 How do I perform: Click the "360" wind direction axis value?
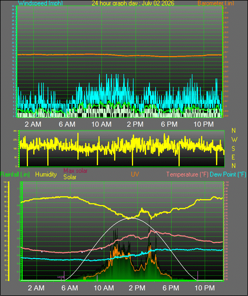pos(15,131)
